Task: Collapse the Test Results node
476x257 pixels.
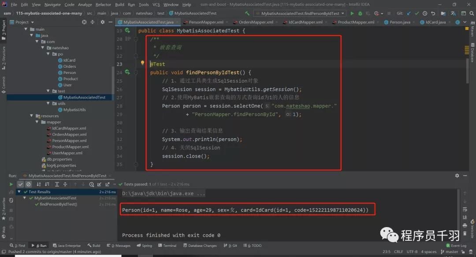Action: click(19, 192)
